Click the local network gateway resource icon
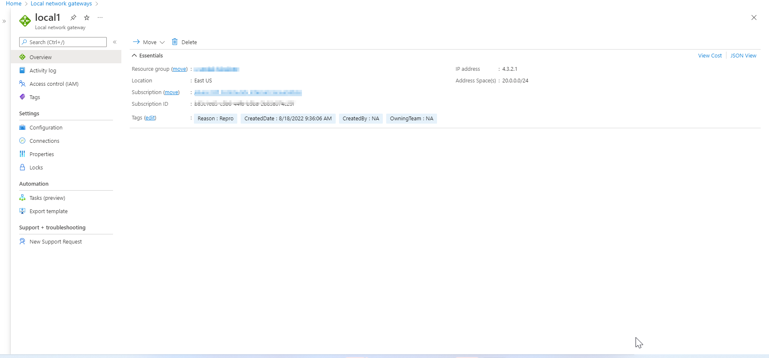This screenshot has width=769, height=358. (25, 21)
